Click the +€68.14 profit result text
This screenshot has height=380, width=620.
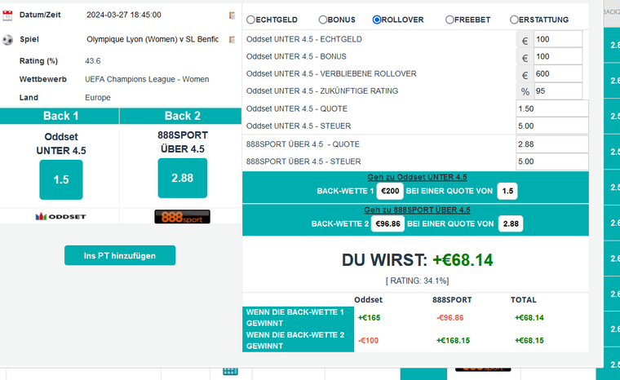(x=463, y=260)
